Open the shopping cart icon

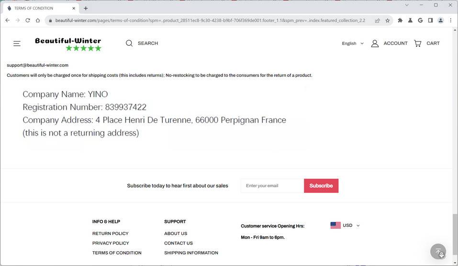[418, 43]
